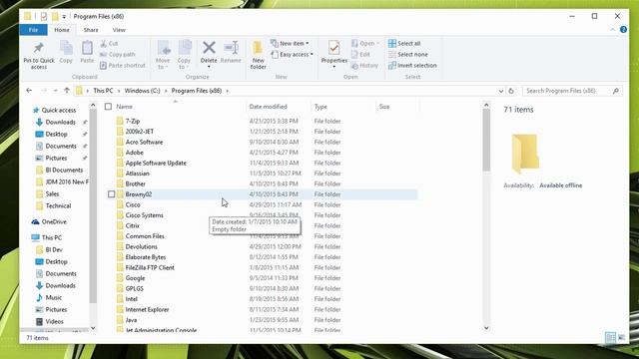Switch to the Share tab
639x359 pixels.
pyautogui.click(x=91, y=30)
